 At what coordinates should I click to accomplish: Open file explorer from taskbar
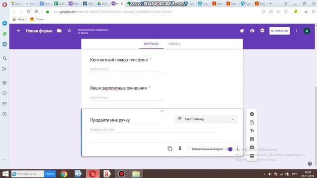click(x=136, y=174)
